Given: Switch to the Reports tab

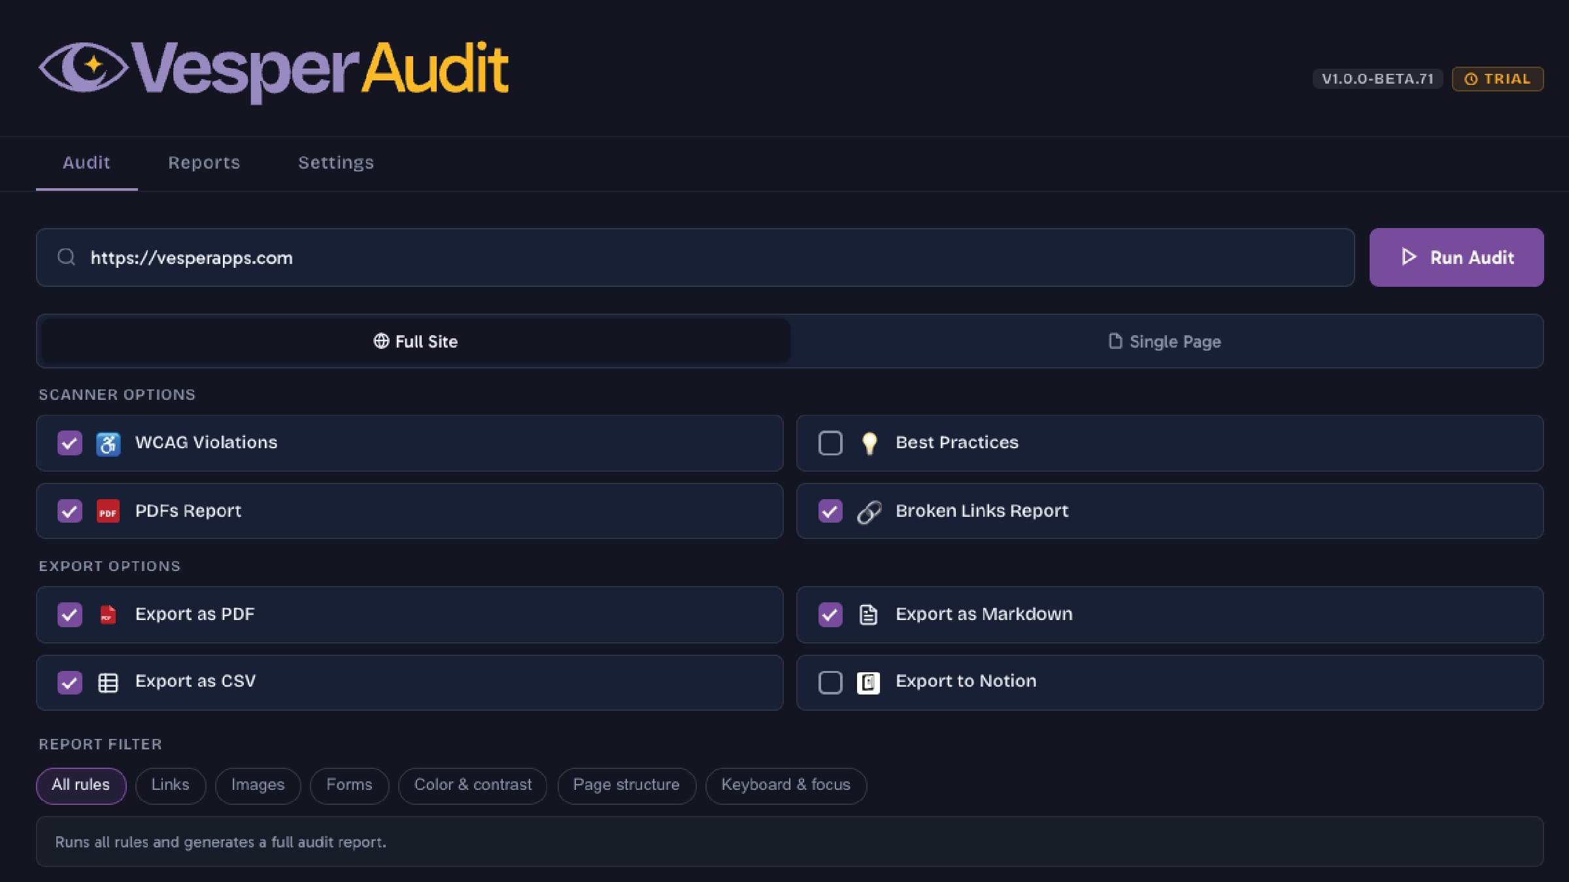Looking at the screenshot, I should [x=204, y=163].
